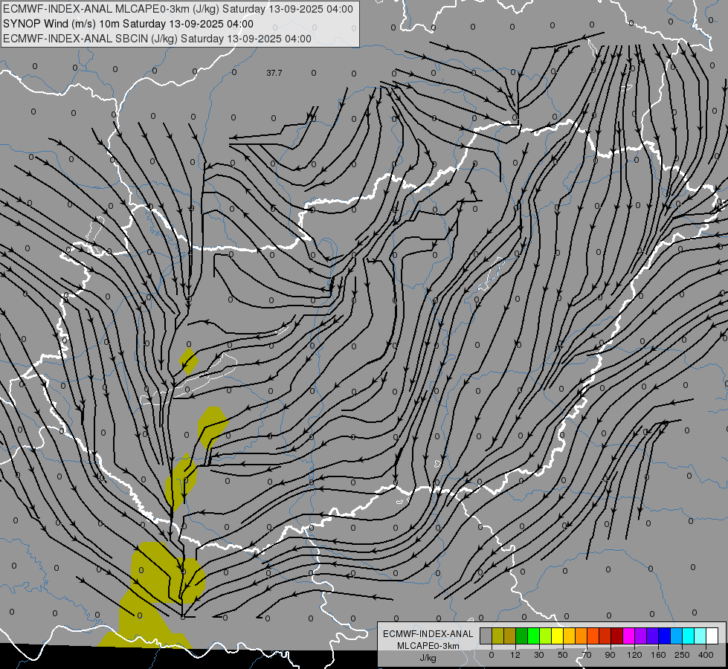Click the brownish-gold legend swatch left of 12
Viewport: 728px width, 669px height.
coord(510,636)
